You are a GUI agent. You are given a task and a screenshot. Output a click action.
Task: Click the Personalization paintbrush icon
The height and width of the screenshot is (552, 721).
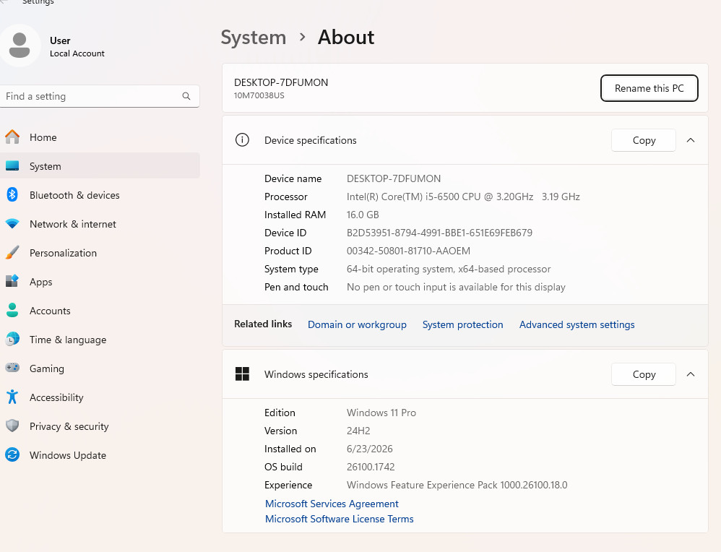12,253
